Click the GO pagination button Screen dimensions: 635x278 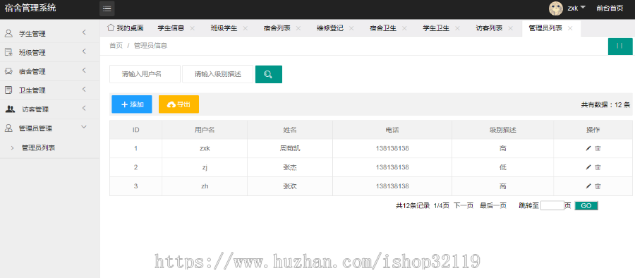tap(586, 206)
